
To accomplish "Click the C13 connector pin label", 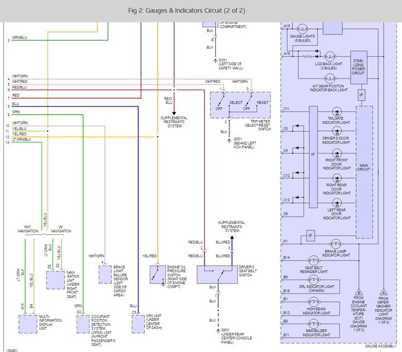I will (286, 200).
